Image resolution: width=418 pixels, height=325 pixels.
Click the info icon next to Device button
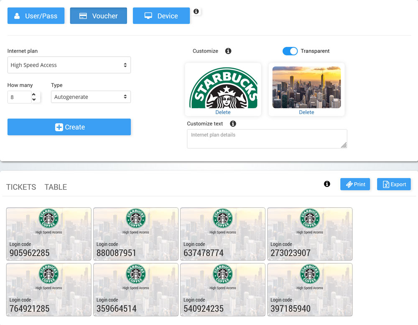click(x=196, y=12)
